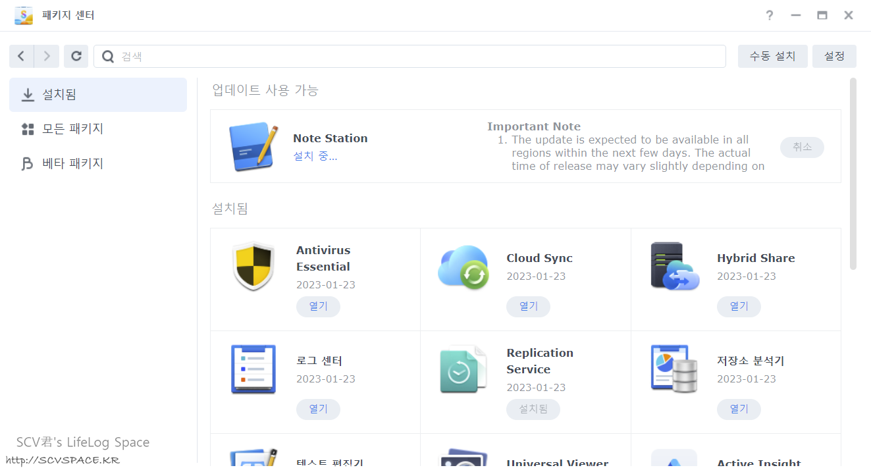Click the 로그 센터 title text

319,361
